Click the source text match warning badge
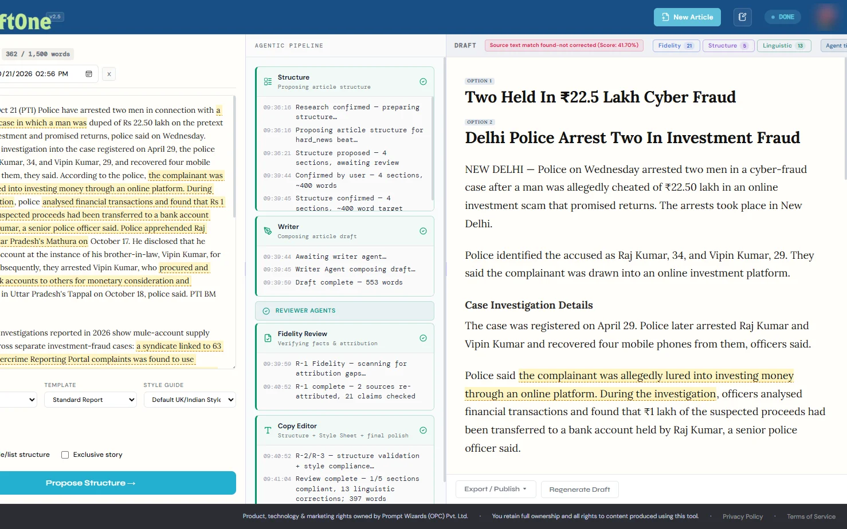 tap(564, 46)
